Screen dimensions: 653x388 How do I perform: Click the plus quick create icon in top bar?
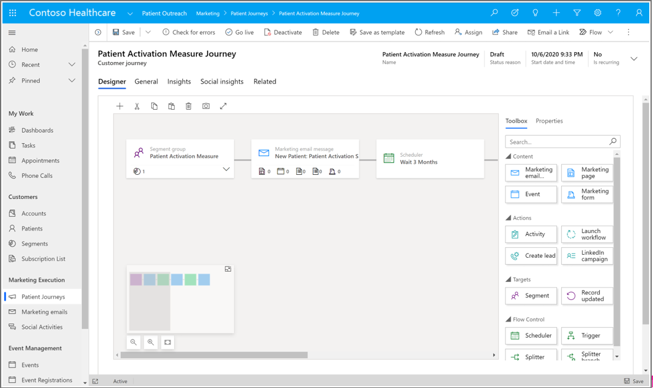[556, 13]
